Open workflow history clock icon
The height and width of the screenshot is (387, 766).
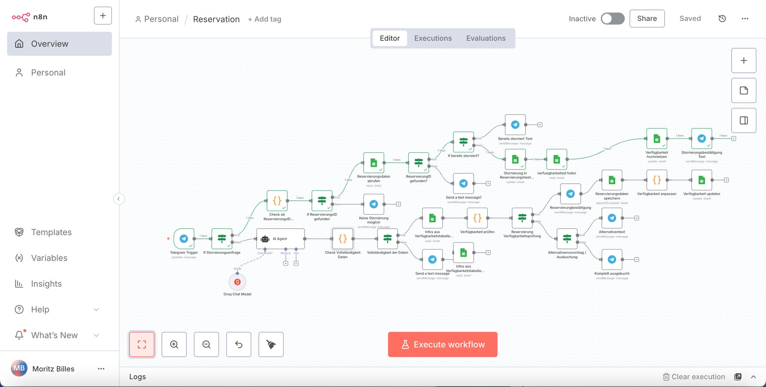722,19
